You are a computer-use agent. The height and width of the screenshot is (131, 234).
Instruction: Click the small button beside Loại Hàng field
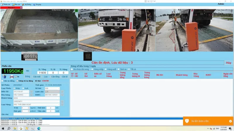[62, 104]
